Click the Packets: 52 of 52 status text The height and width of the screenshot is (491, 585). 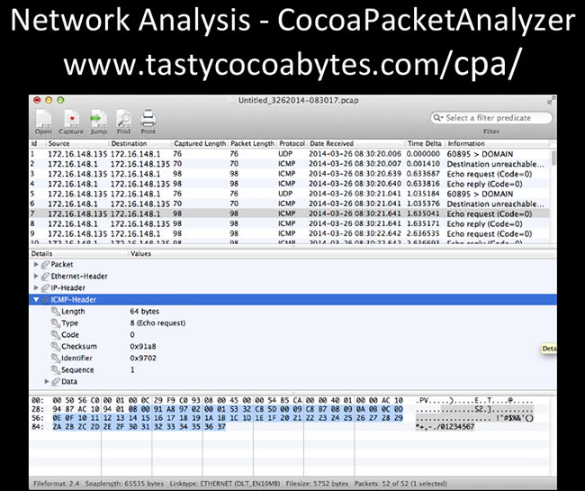400,484
